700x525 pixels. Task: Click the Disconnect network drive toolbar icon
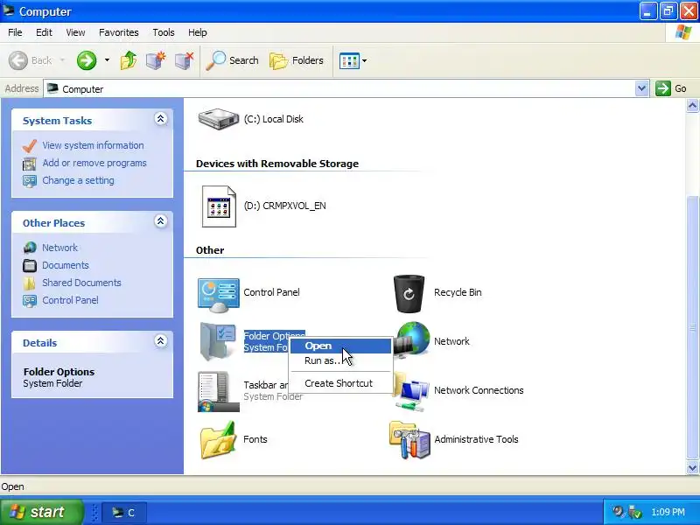point(184,60)
